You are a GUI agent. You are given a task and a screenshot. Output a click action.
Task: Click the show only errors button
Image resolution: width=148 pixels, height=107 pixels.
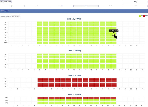[6, 16]
